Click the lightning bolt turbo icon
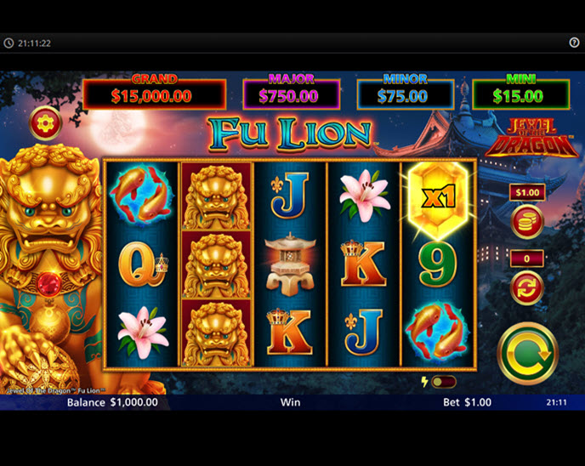 (424, 382)
